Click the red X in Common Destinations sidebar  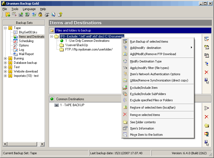(x=206, y=117)
